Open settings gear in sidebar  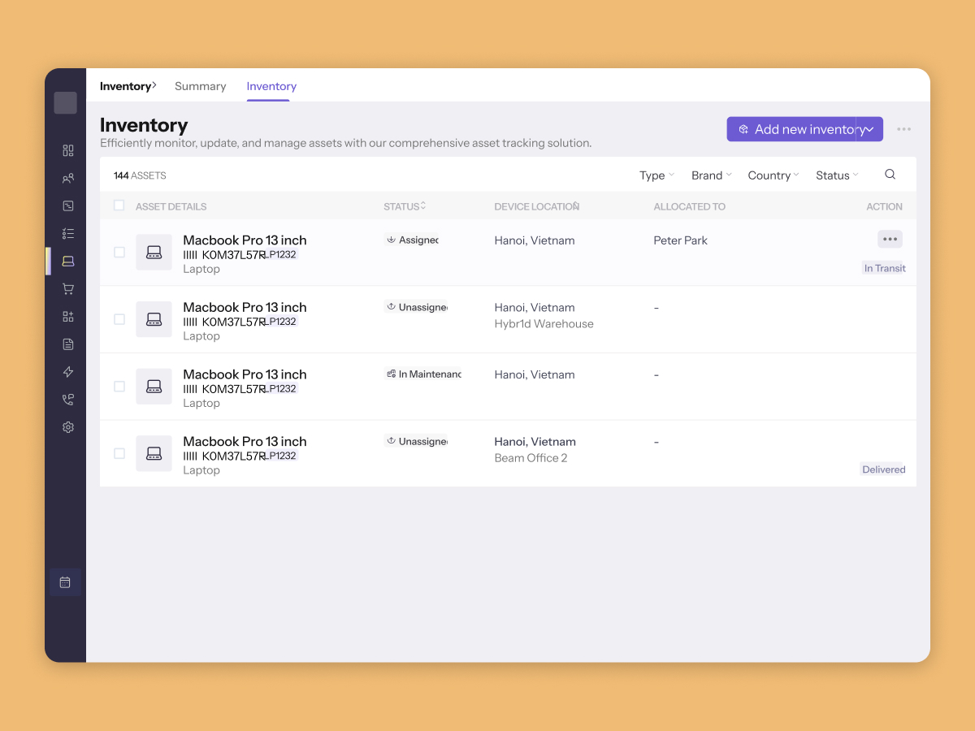[x=68, y=426]
